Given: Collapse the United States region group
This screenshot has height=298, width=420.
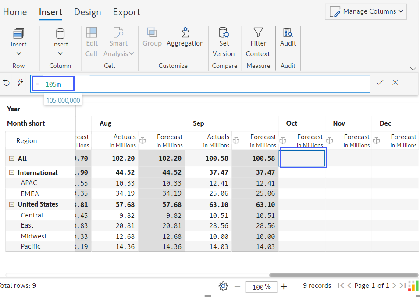Looking at the screenshot, I should [x=11, y=204].
